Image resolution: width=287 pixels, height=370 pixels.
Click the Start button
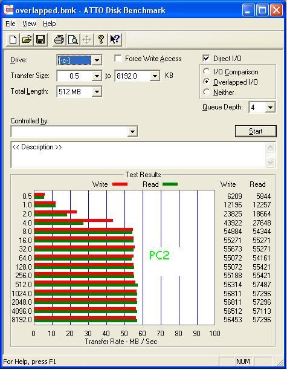pos(256,131)
